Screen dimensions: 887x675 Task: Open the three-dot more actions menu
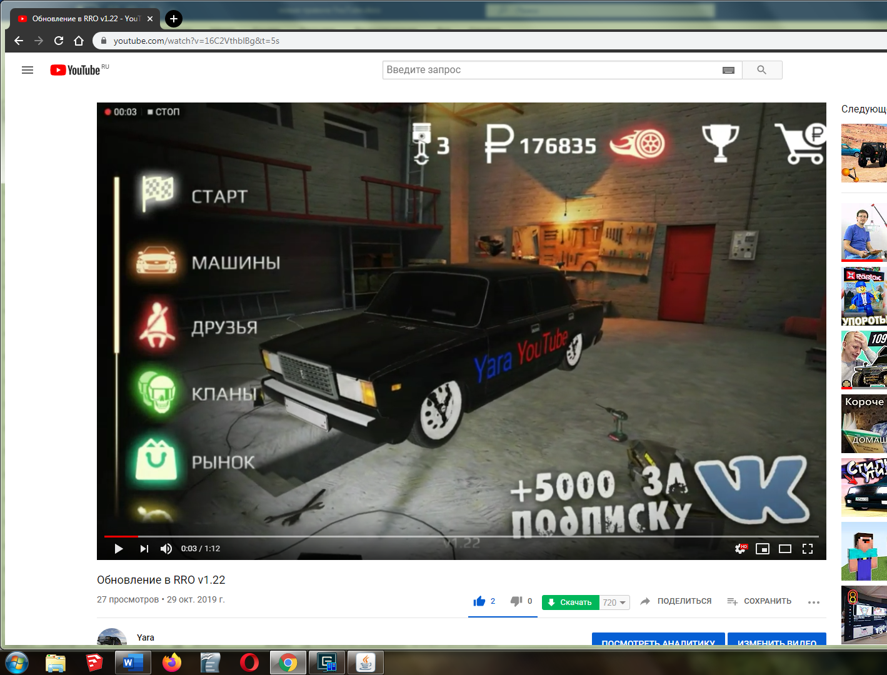(813, 602)
